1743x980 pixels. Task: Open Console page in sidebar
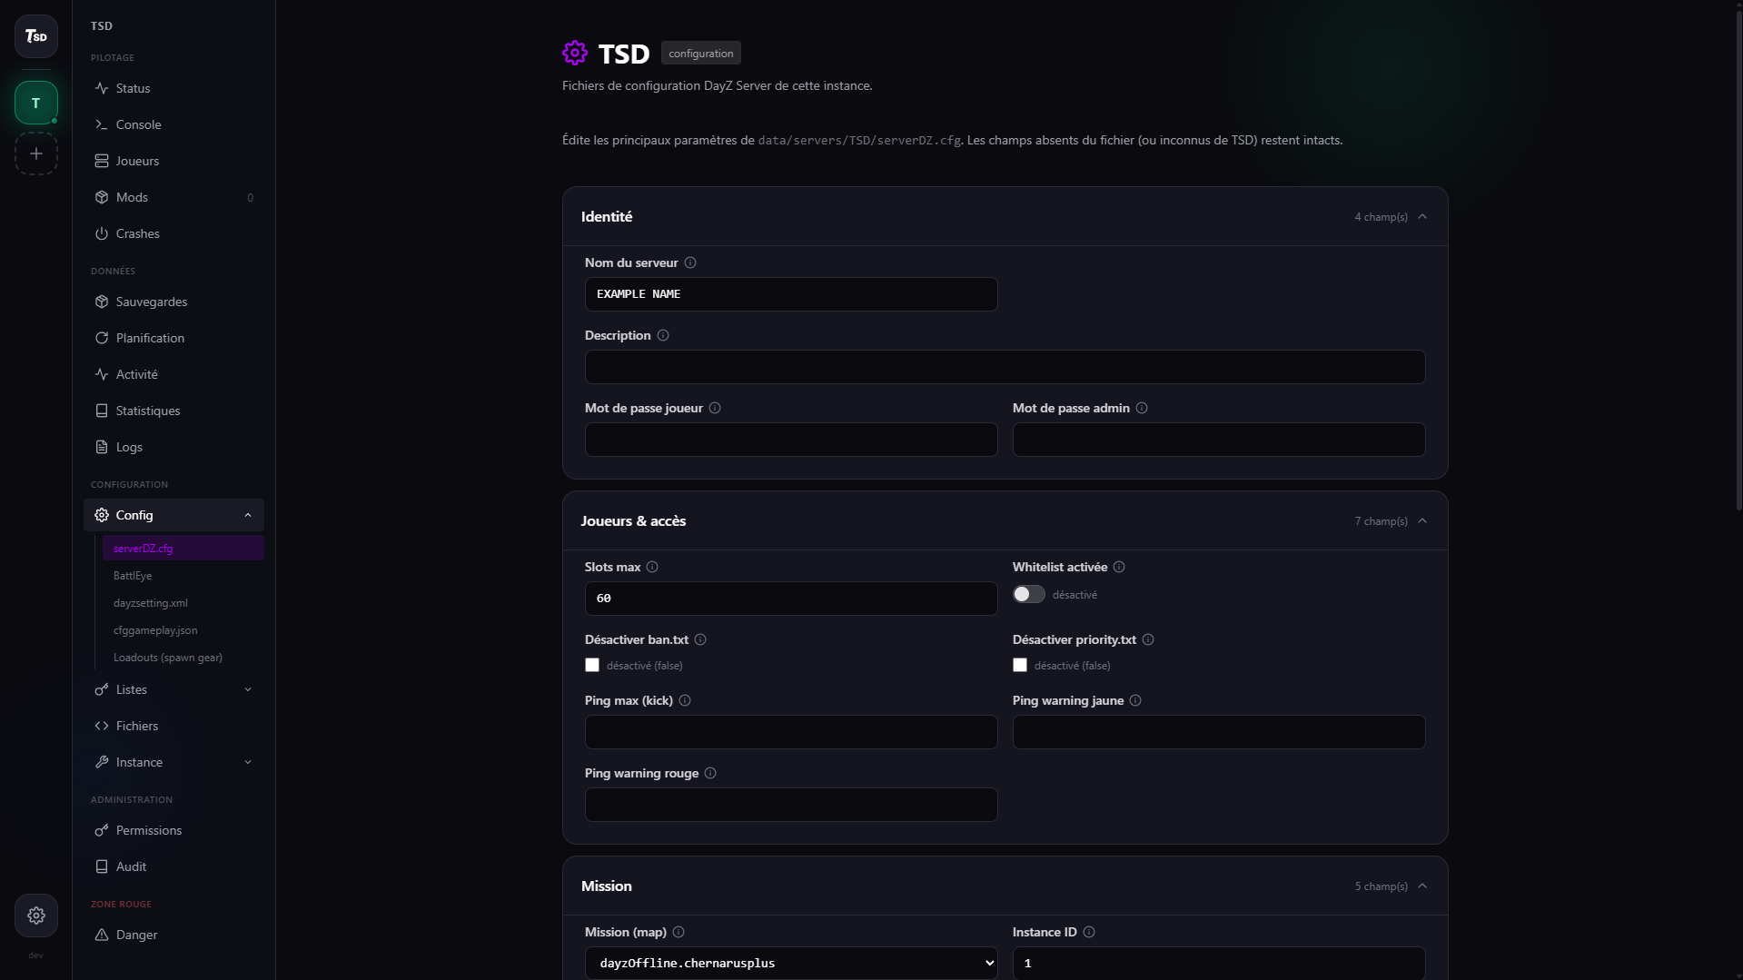pos(173,124)
